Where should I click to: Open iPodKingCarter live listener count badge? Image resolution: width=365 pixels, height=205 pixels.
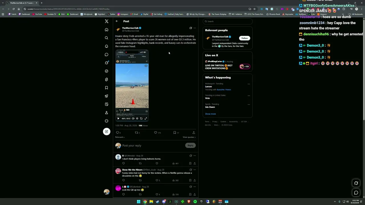(245, 66)
